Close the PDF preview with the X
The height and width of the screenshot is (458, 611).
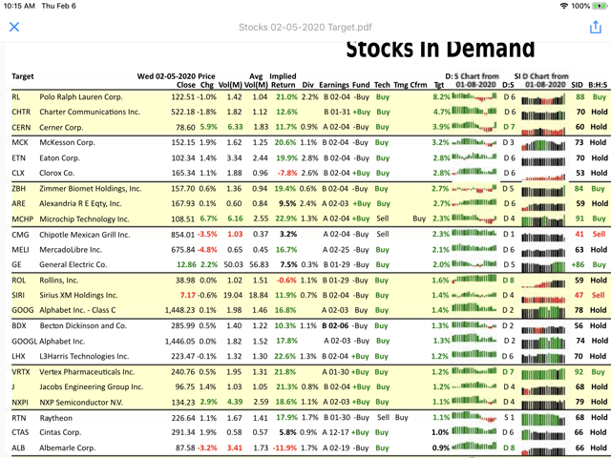[14, 27]
